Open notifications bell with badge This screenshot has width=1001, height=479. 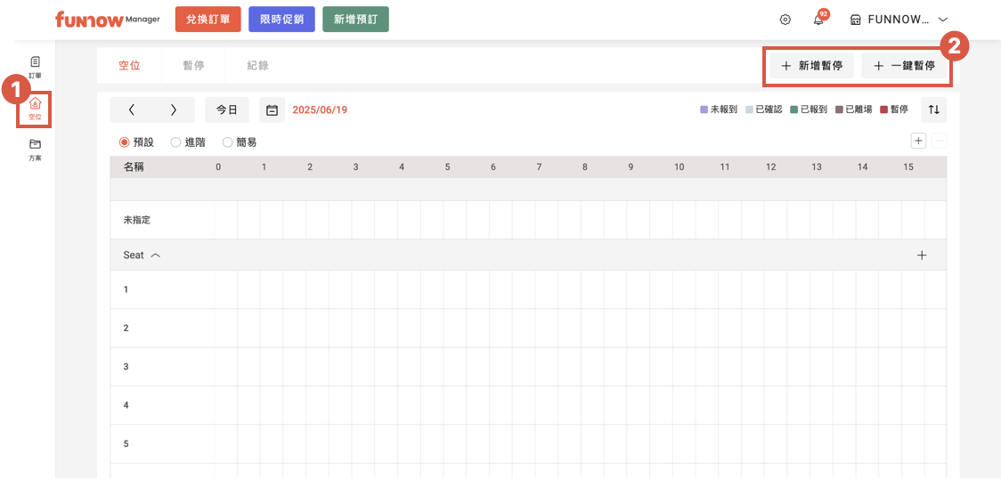coord(818,20)
